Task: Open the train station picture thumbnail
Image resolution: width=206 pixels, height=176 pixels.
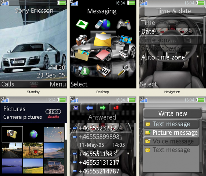Action: tap(12, 150)
